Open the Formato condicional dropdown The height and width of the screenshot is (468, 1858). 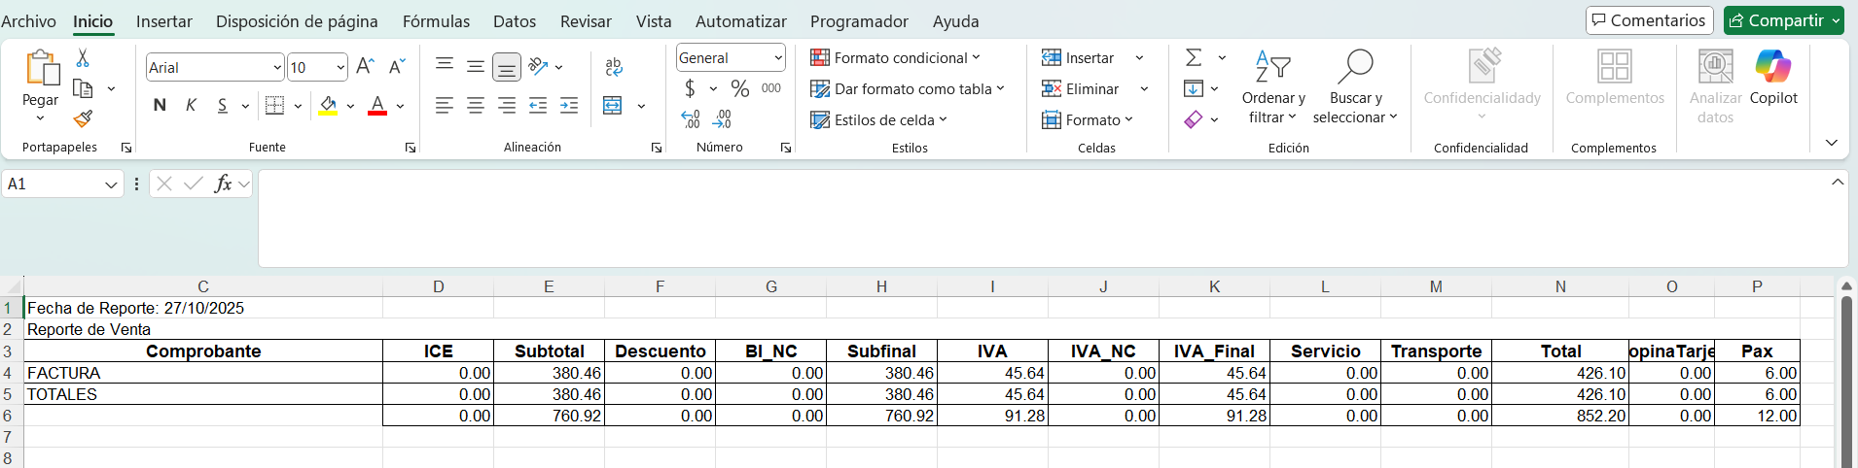(x=895, y=58)
